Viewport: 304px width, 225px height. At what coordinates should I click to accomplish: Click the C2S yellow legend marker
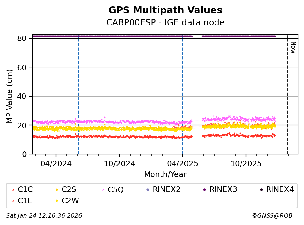[x=57, y=190]
